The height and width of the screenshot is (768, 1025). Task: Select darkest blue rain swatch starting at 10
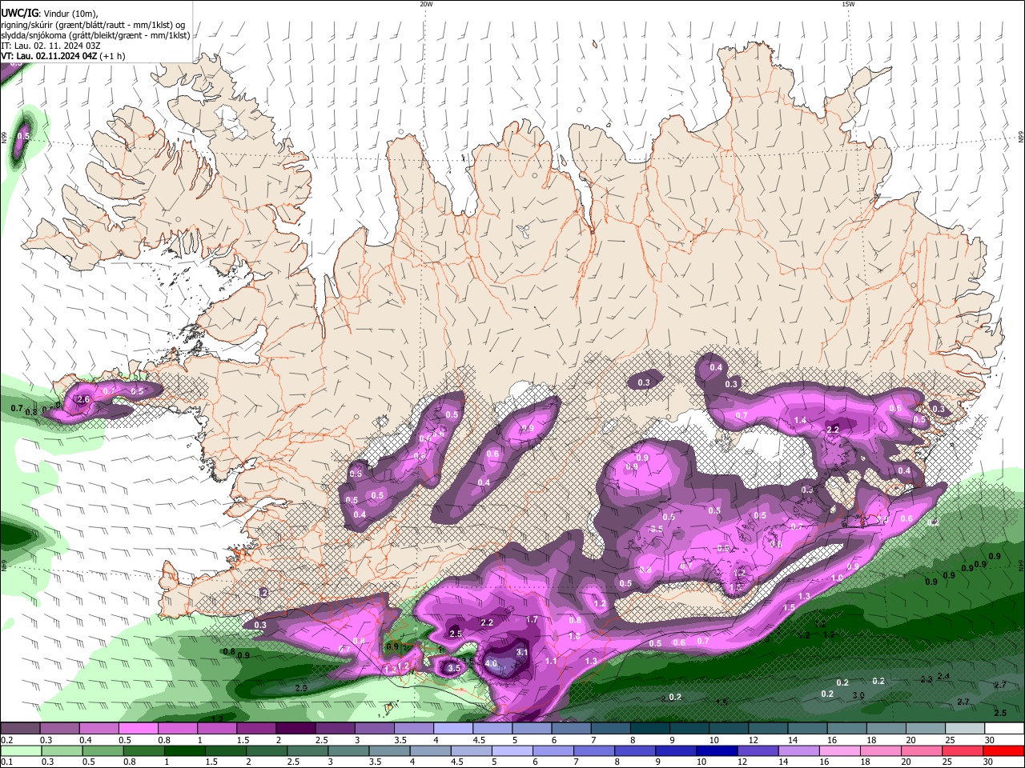pos(717,751)
